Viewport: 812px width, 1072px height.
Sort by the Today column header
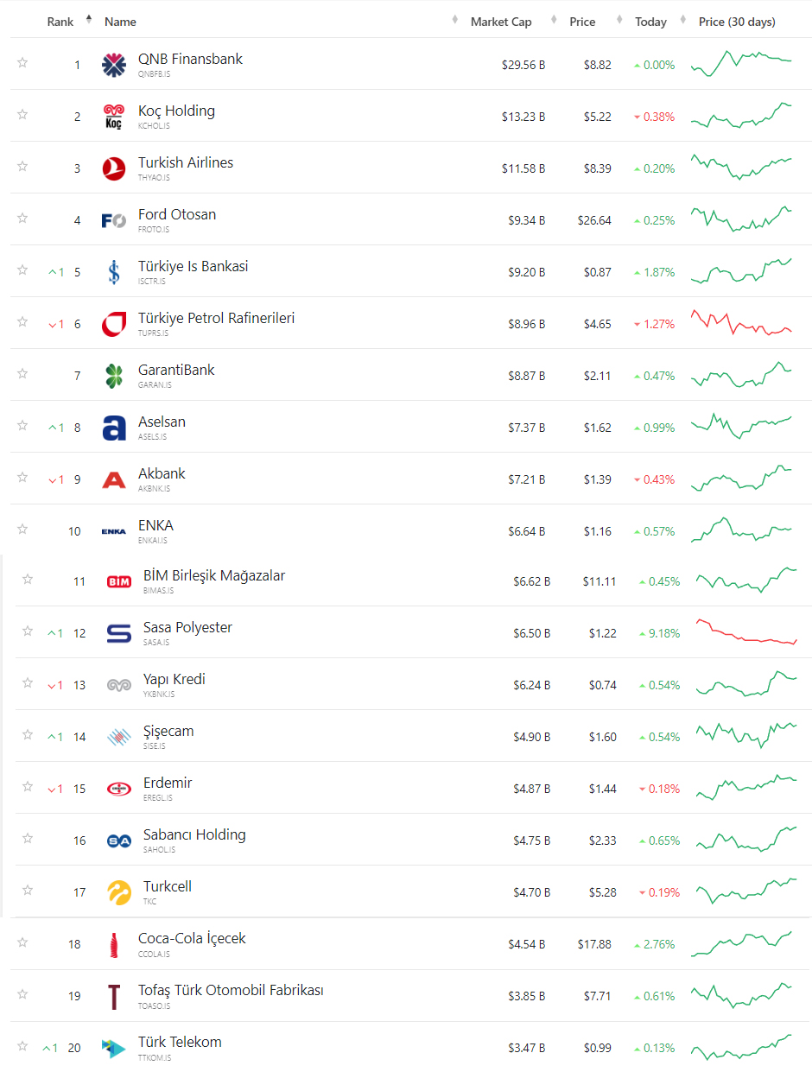pos(650,22)
